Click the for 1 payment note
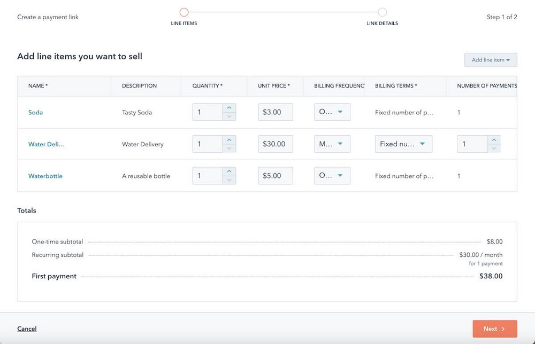 click(x=486, y=264)
